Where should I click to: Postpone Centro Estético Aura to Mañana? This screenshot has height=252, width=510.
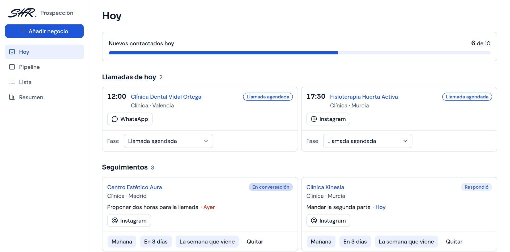coord(122,242)
